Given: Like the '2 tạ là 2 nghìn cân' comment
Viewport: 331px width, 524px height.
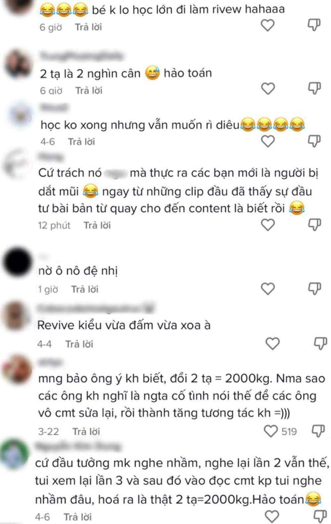Looking at the screenshot, I should pos(268,89).
